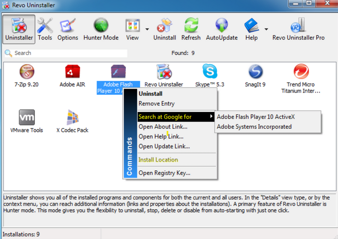Screen dimensions: 338x239
Task: Activate Hunter Mode radar icon
Action: (x=101, y=25)
